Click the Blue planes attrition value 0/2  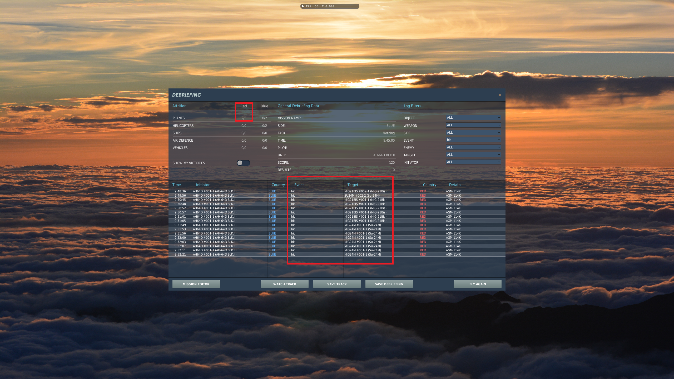[265, 118]
